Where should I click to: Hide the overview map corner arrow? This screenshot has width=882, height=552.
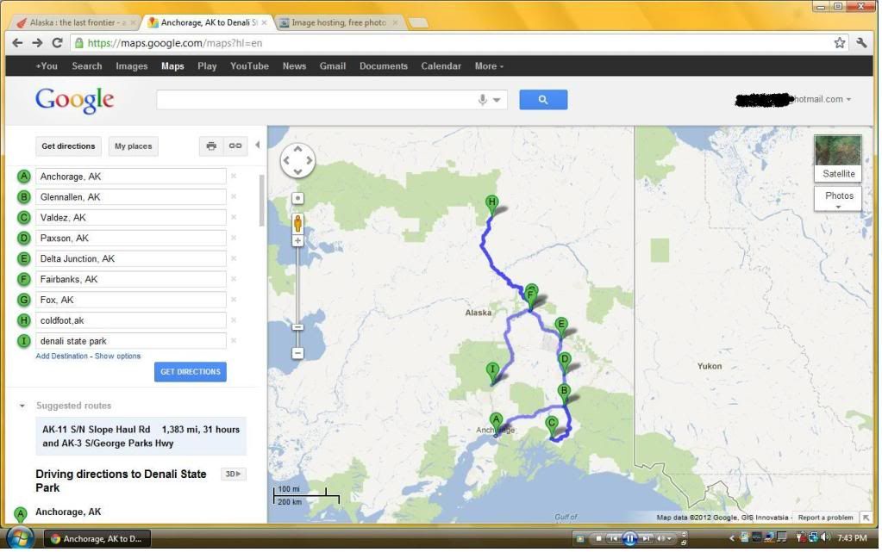coord(866,518)
